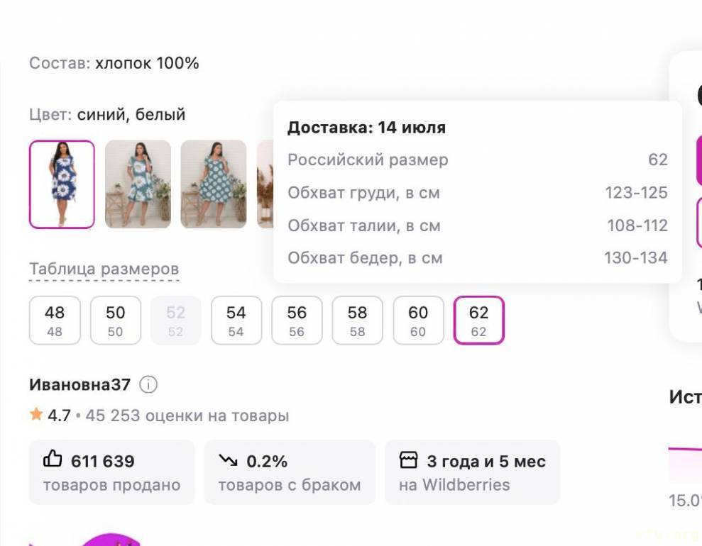Select the highlighted size 62
Screen dimensions: 702x546
click(x=478, y=321)
